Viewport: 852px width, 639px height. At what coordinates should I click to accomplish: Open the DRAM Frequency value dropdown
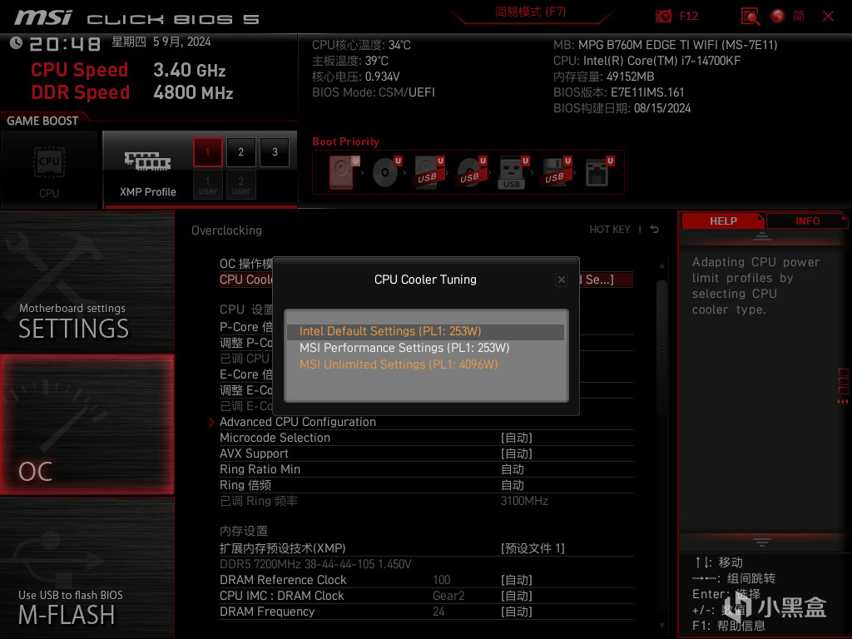516,612
